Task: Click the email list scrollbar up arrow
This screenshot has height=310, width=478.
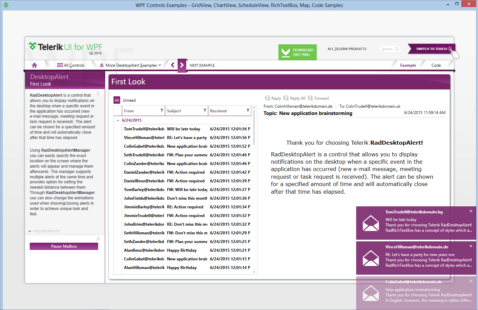Action: pyautogui.click(x=254, y=108)
